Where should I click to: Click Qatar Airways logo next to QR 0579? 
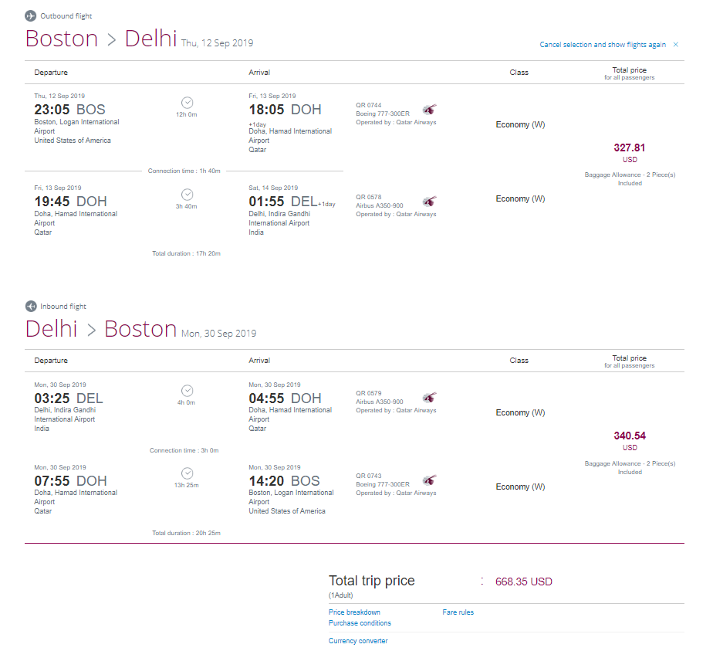coord(429,397)
